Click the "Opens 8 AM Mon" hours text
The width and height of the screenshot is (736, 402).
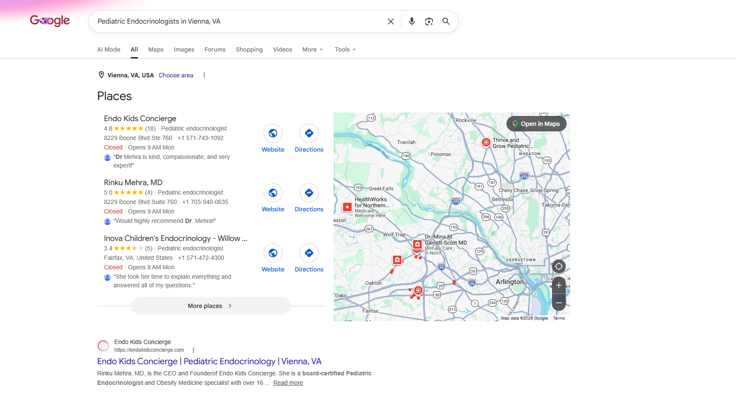click(151, 267)
